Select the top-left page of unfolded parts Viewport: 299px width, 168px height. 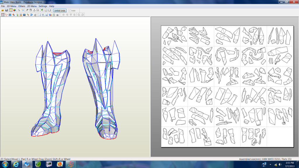click(175, 36)
